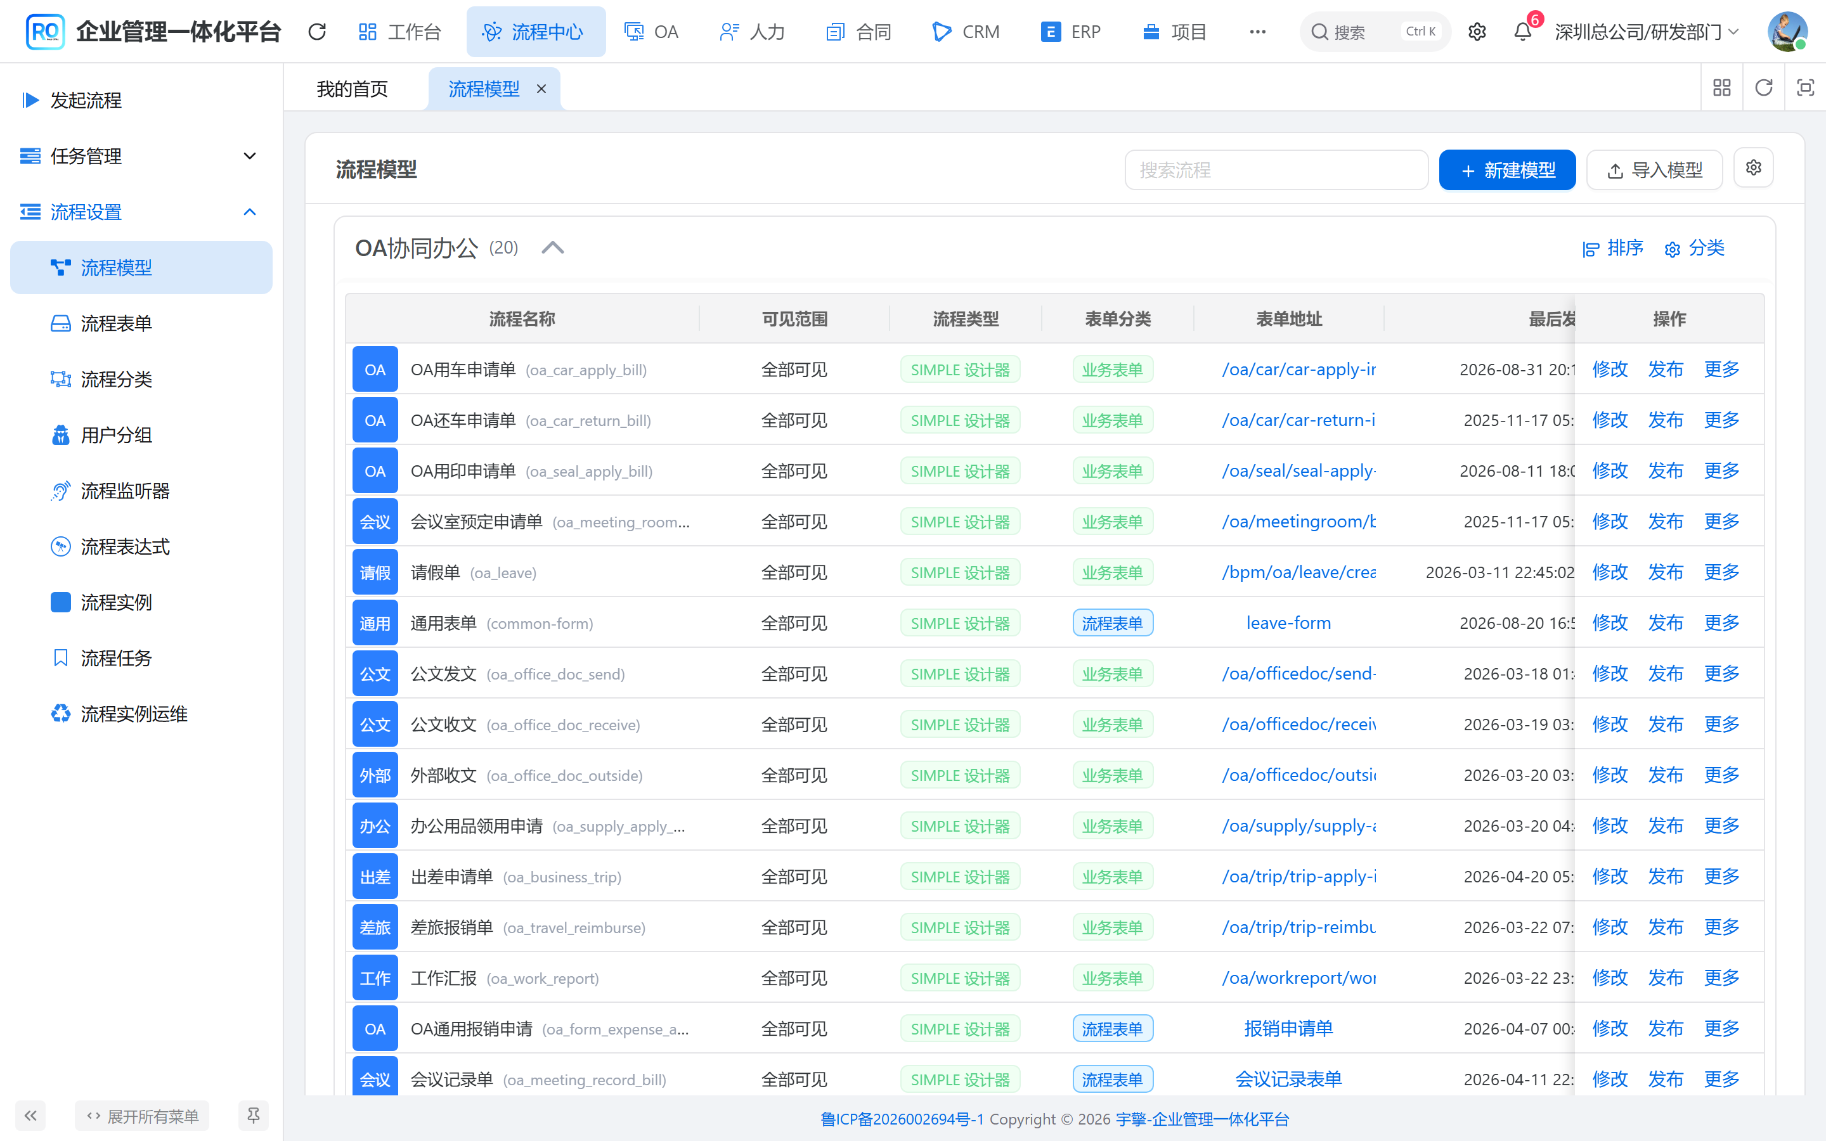Click the 搜索流程 input field
The image size is (1826, 1141).
(x=1276, y=170)
